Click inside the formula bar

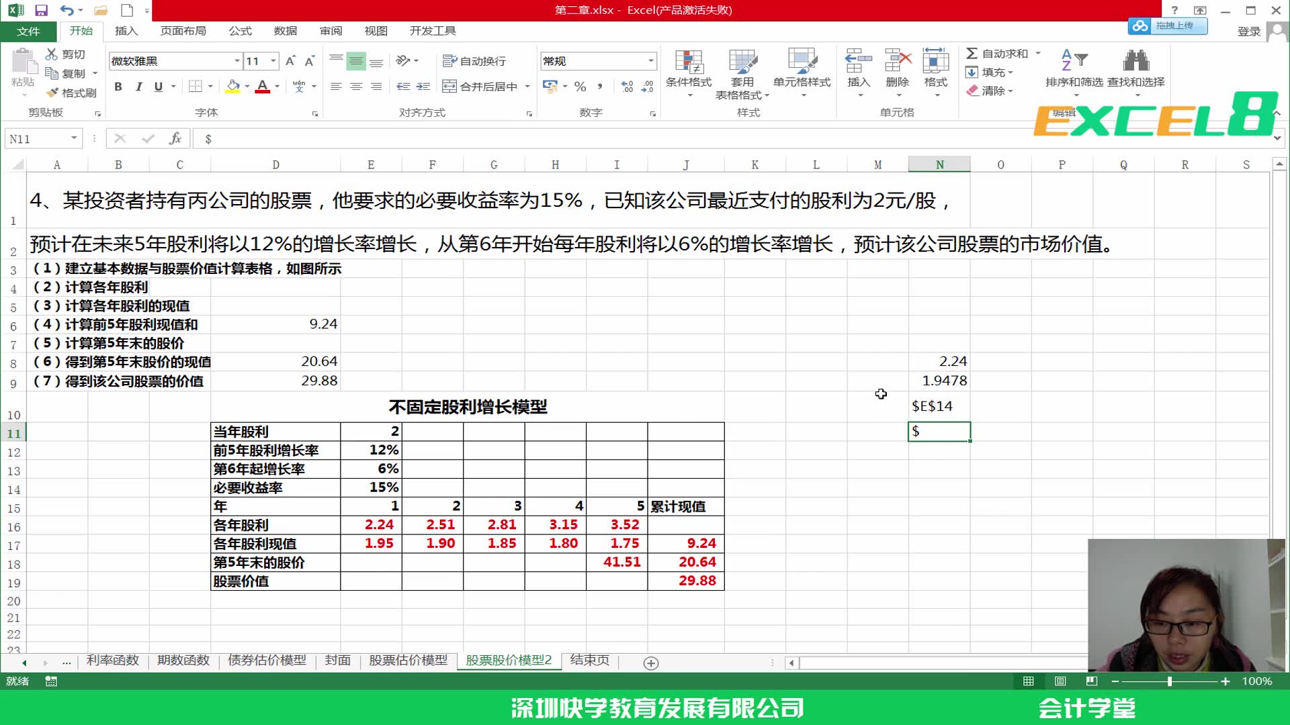(403, 139)
